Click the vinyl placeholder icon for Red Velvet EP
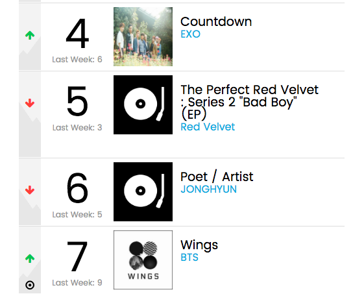The image size is (353, 294). (x=143, y=104)
